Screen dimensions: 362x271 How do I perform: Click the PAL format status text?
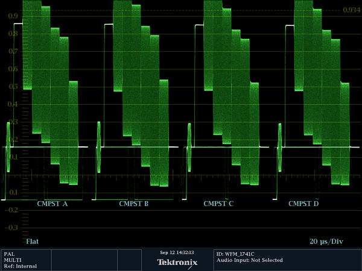pos(9,253)
